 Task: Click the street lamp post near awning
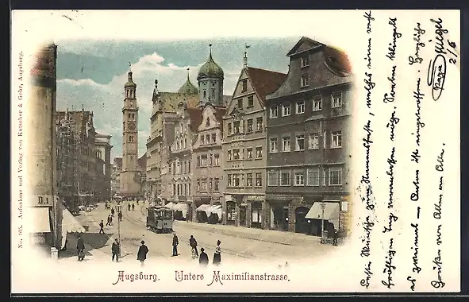323,223
